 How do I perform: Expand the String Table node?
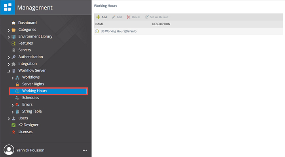(x=13, y=112)
